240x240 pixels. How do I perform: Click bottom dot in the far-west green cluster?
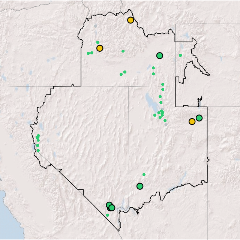pos(38,151)
